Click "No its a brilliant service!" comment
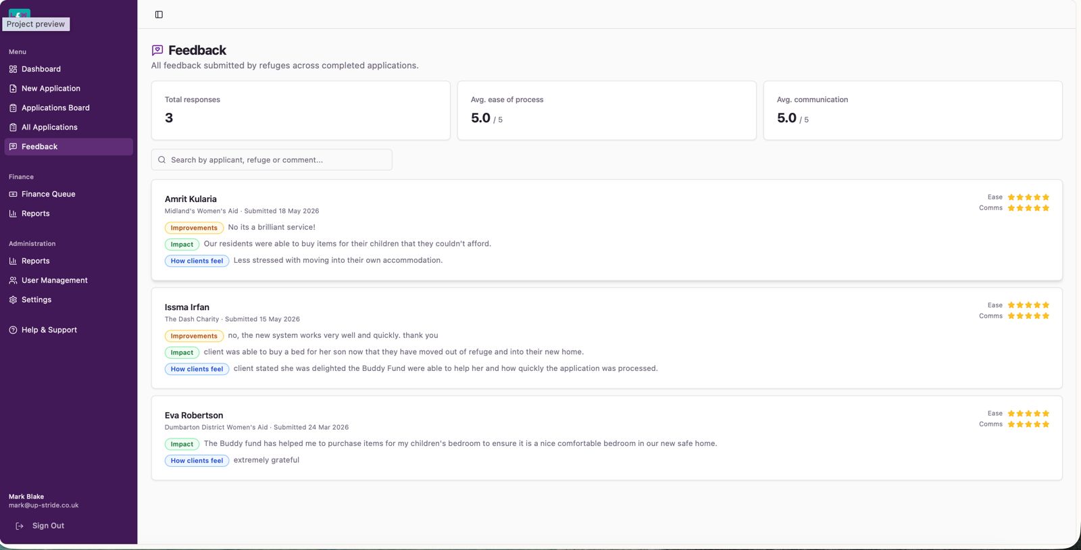The height and width of the screenshot is (550, 1081). point(272,227)
